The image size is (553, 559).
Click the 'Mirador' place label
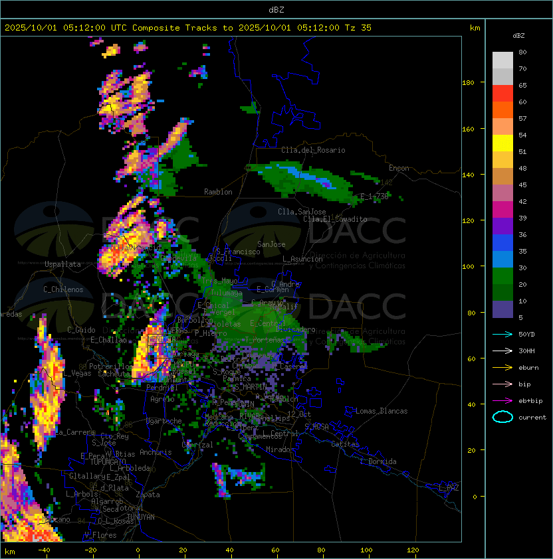pos(280,449)
